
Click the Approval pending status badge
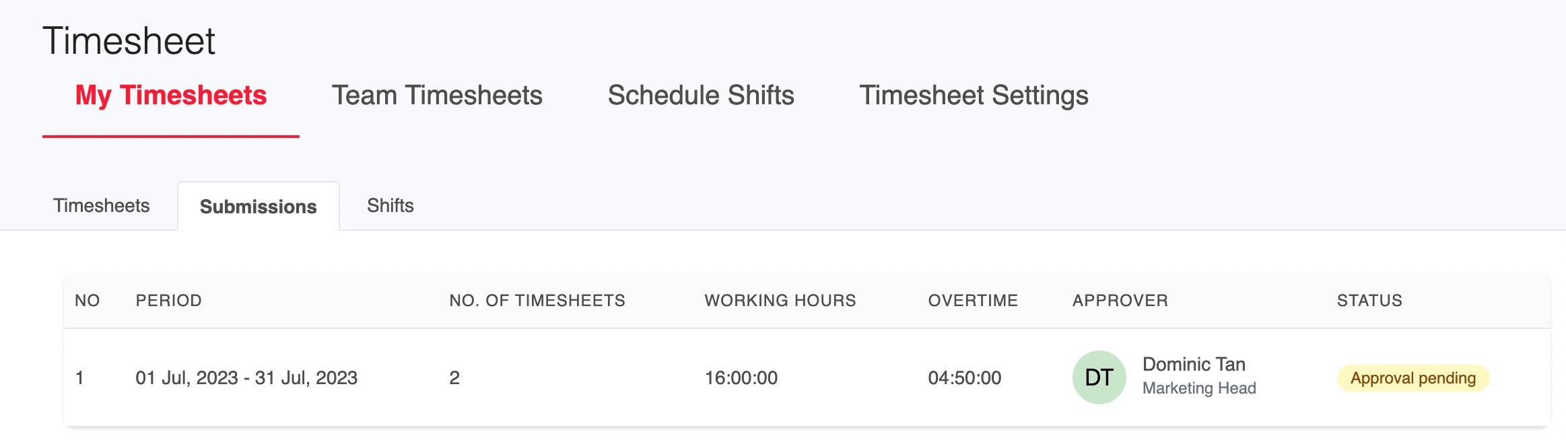1413,378
